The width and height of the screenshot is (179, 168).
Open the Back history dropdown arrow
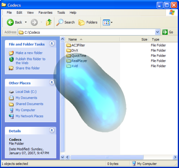point(26,22)
